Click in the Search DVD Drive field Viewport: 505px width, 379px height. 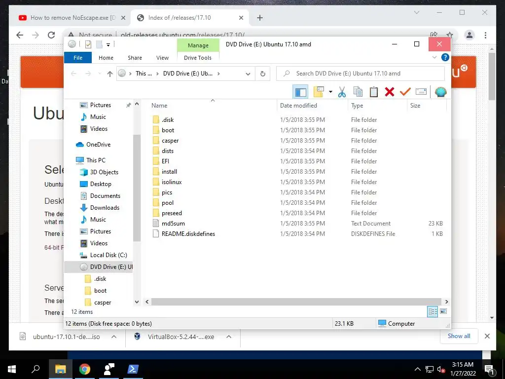click(361, 74)
